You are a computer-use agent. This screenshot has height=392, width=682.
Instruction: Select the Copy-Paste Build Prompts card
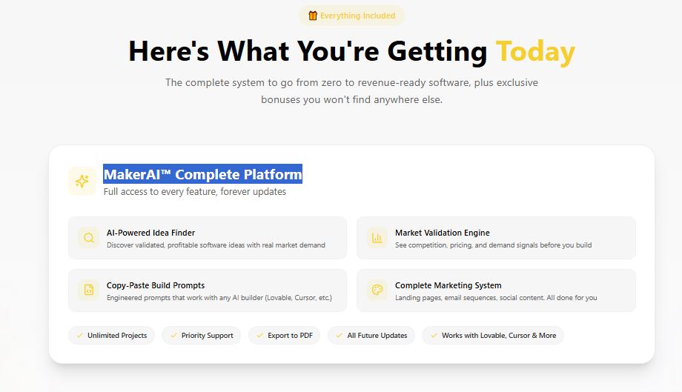[x=207, y=290]
